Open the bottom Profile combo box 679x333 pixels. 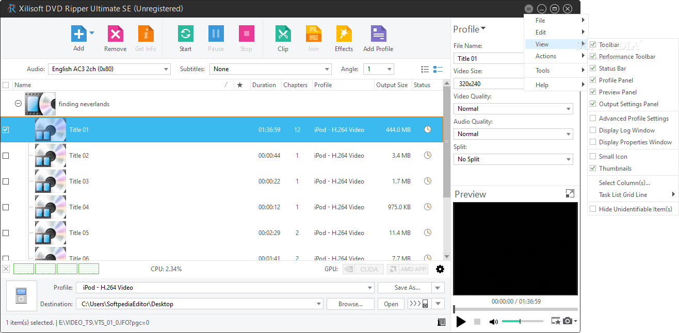tap(225, 288)
